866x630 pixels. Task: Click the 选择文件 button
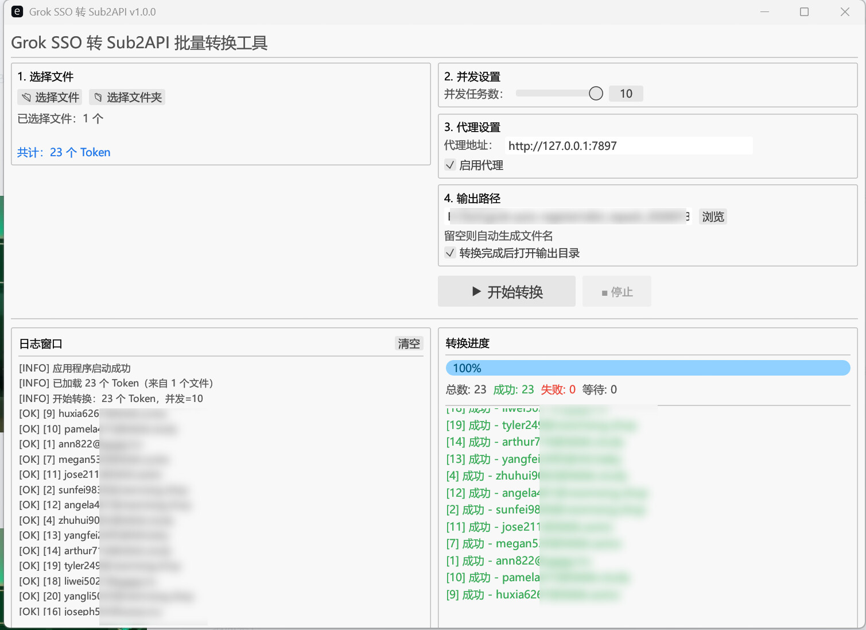[50, 97]
